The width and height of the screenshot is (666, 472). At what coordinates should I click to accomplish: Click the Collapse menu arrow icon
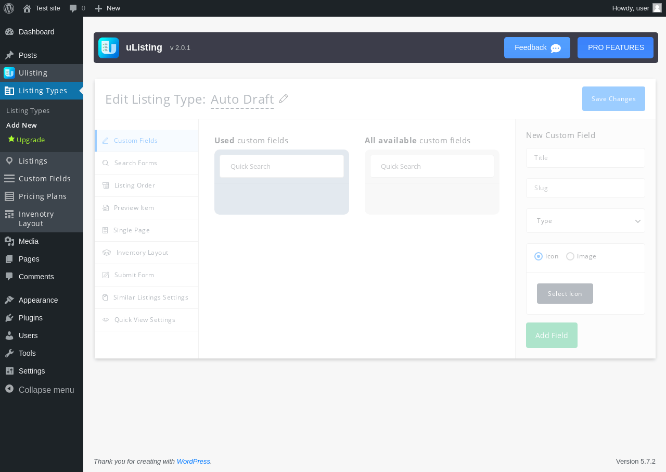tap(9, 389)
